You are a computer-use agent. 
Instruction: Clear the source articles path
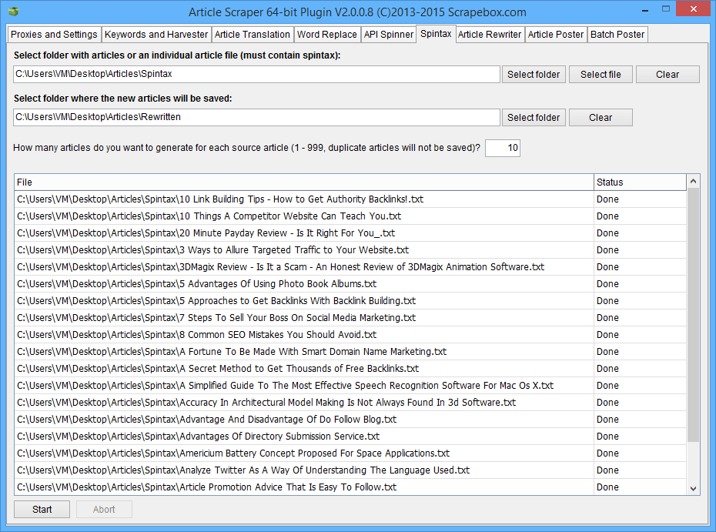click(667, 75)
